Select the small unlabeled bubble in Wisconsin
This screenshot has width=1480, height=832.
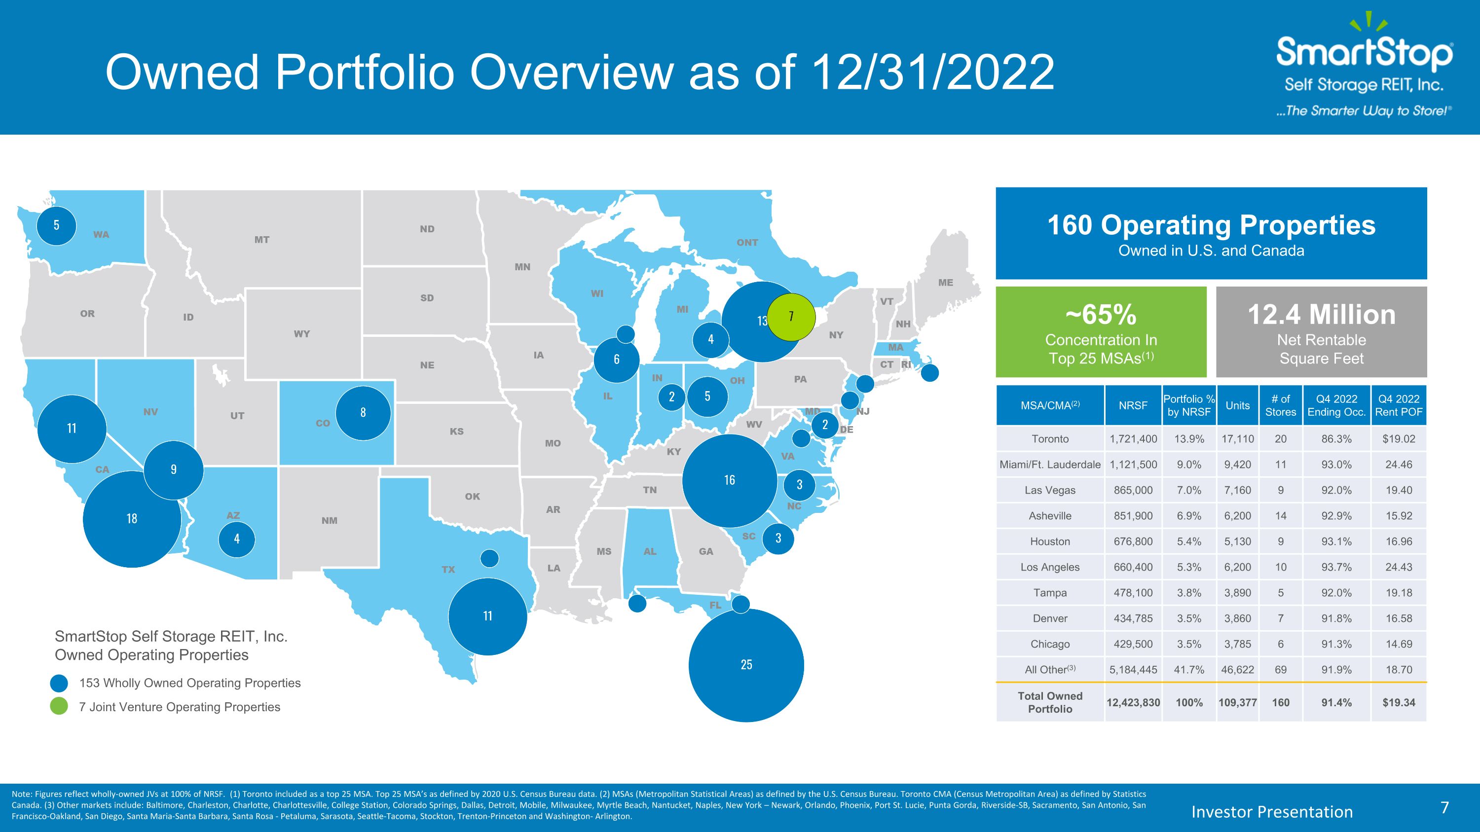[x=626, y=334]
